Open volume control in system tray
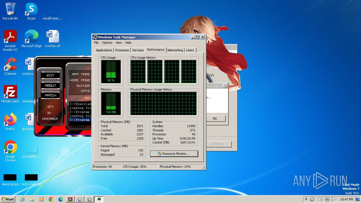361x203 pixels. [x=320, y=199]
